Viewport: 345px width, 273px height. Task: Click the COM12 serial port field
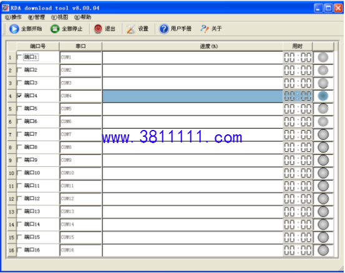coord(80,199)
